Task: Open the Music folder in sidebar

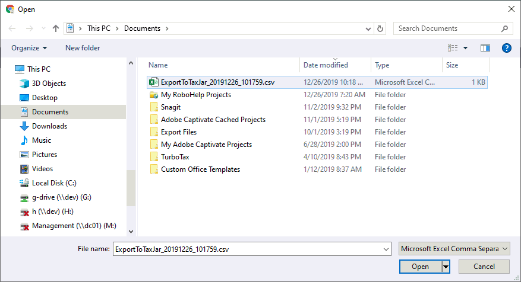Action: pos(41,140)
